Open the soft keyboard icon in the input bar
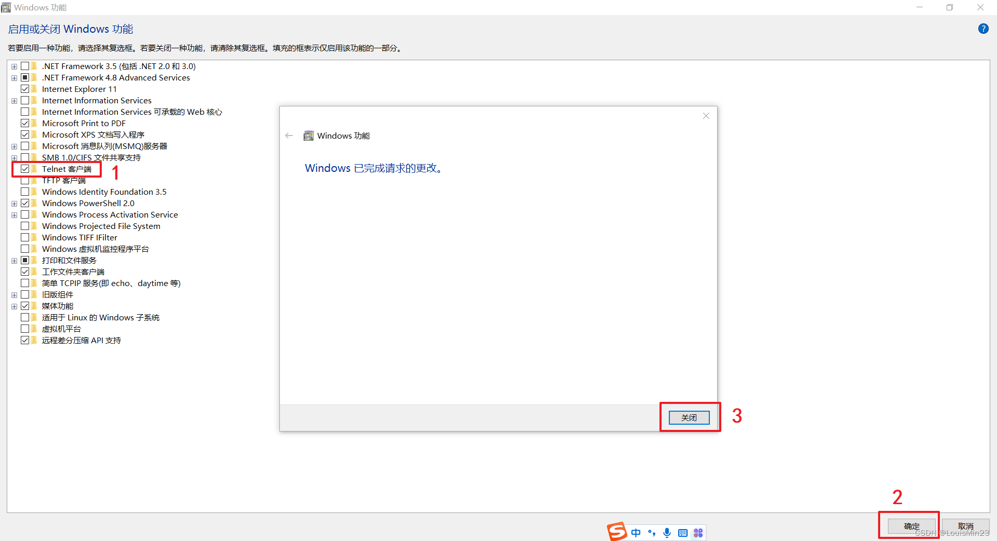This screenshot has width=997, height=541. (x=683, y=533)
